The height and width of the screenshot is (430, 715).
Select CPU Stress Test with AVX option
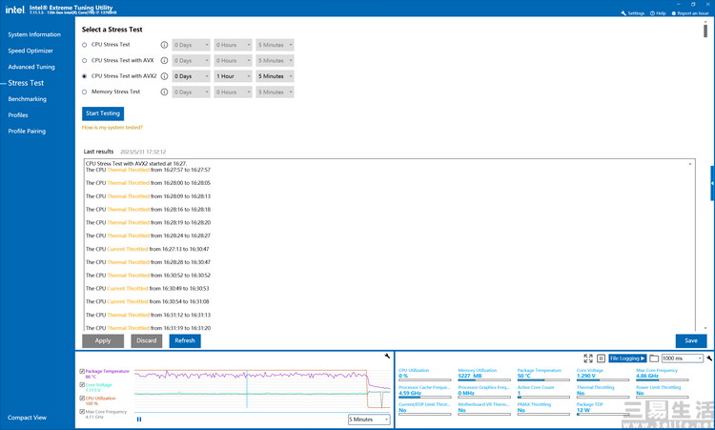(84, 61)
